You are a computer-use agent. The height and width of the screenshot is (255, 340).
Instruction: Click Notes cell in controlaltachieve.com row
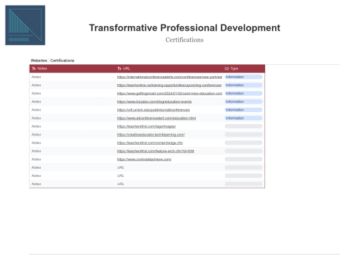click(x=72, y=159)
